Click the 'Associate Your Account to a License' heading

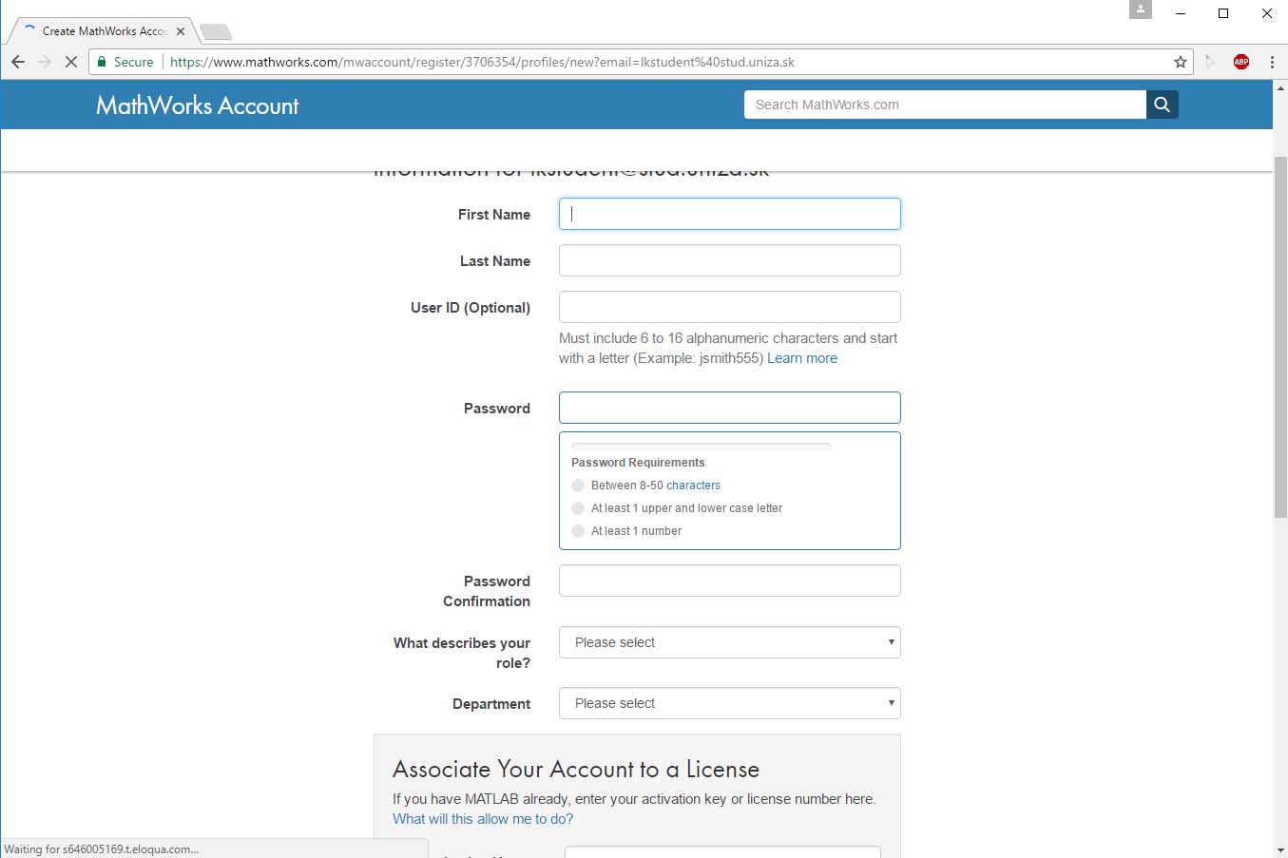tap(576, 769)
